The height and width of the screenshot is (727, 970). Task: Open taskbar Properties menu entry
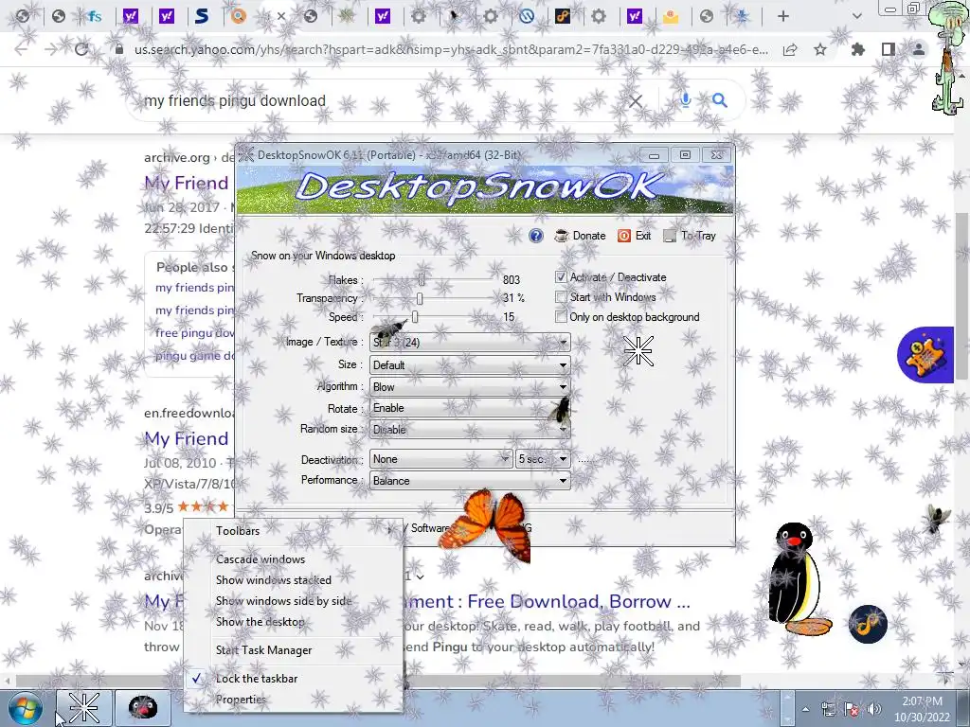pos(294,700)
